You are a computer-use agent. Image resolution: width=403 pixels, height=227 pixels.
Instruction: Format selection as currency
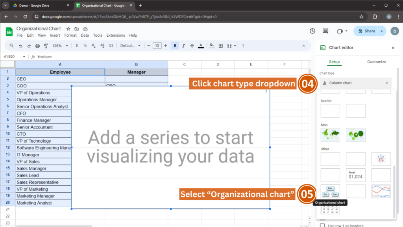[x=77, y=45]
